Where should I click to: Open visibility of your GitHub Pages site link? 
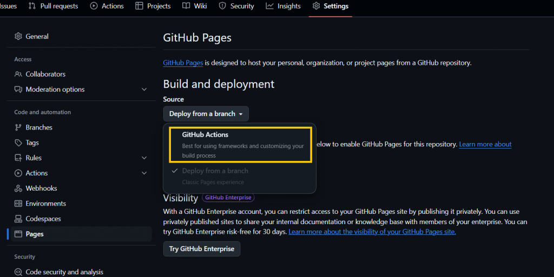(x=372, y=232)
